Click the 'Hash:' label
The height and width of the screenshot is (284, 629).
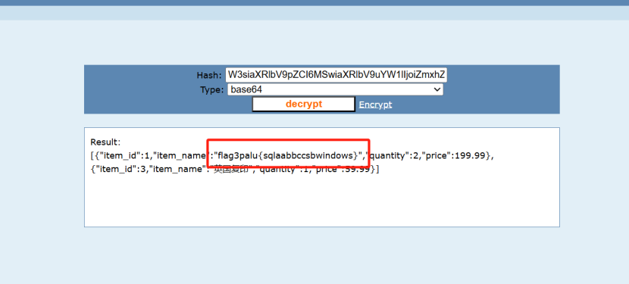coord(209,76)
